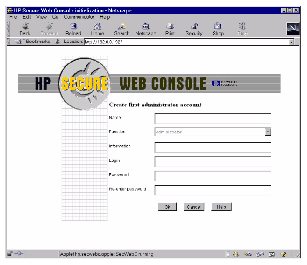Viewport: 307px width, 265px height.
Task: Open the Composer component bar icon
Action: [x=283, y=254]
